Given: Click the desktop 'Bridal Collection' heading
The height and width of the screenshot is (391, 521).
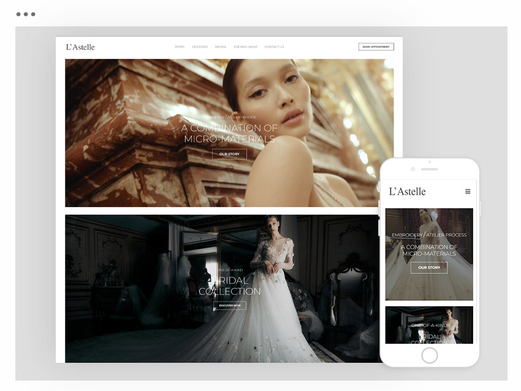Looking at the screenshot, I should [230, 286].
